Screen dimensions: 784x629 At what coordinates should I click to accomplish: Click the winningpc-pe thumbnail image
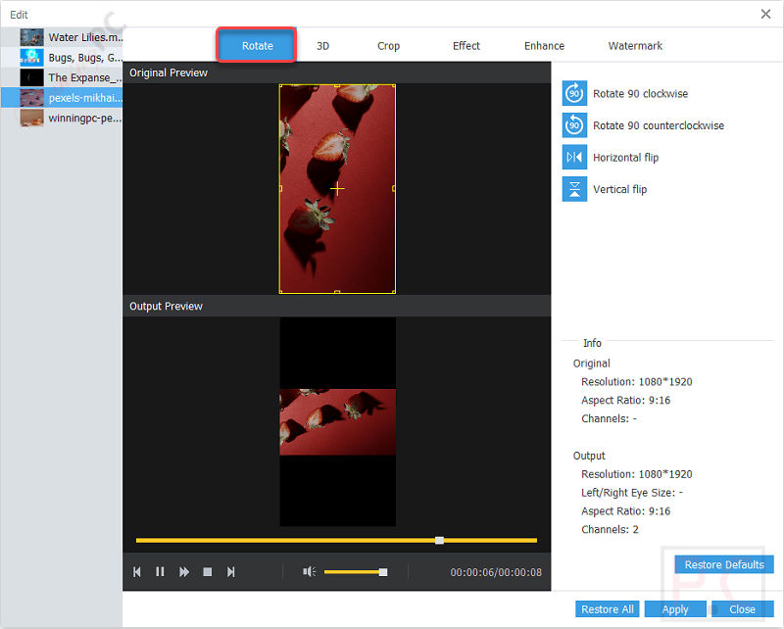click(31, 118)
